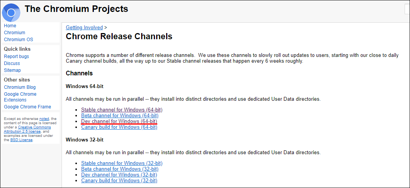
Task: Follow the Getting Involved breadcrumb
Action: point(84,27)
